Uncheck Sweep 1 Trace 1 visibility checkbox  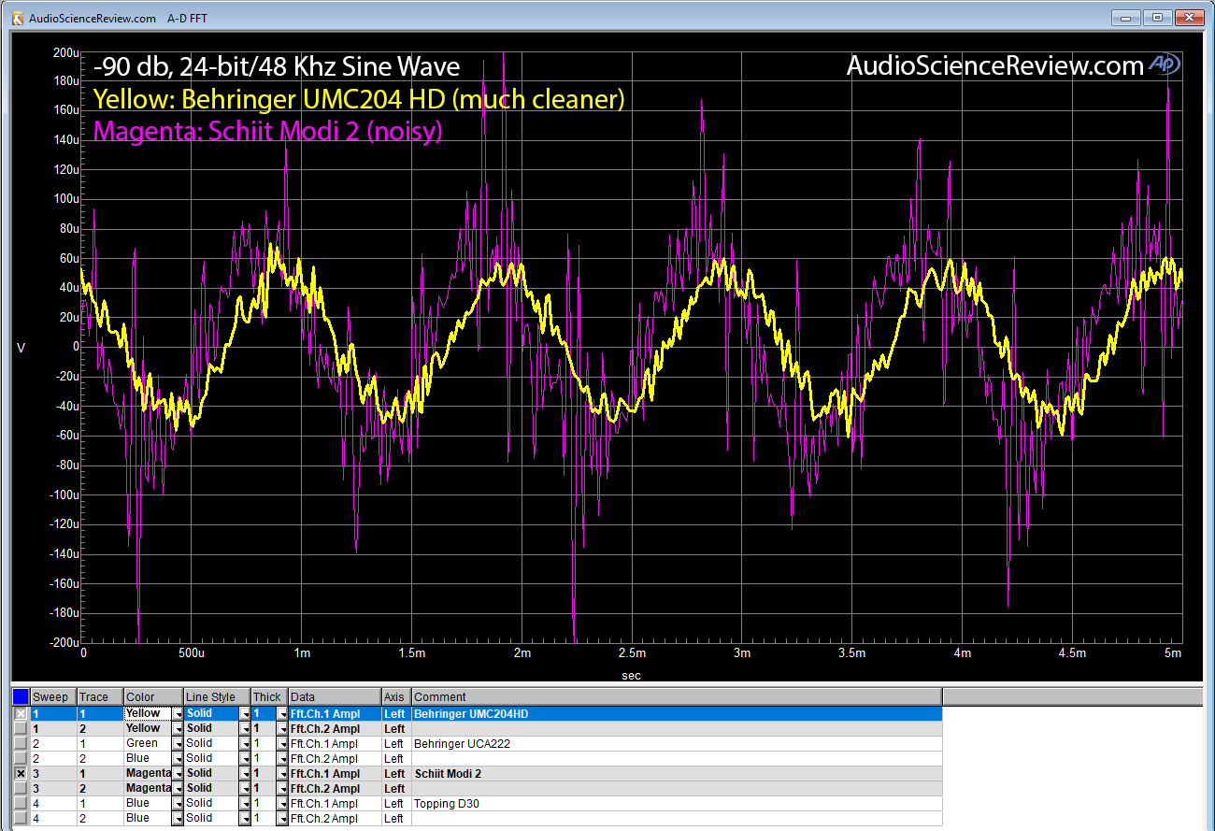point(21,713)
